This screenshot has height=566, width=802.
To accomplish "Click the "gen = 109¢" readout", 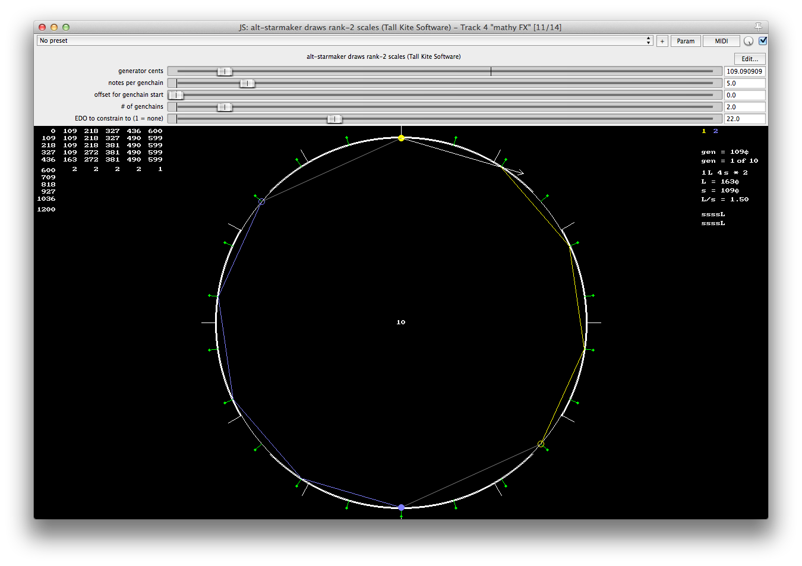I will pyautogui.click(x=725, y=152).
